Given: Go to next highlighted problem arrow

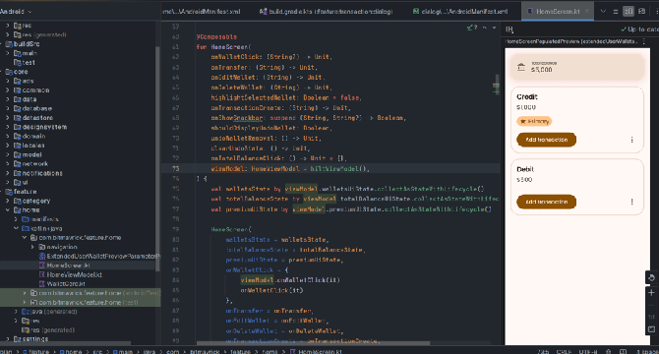Looking at the screenshot, I should 494,28.
